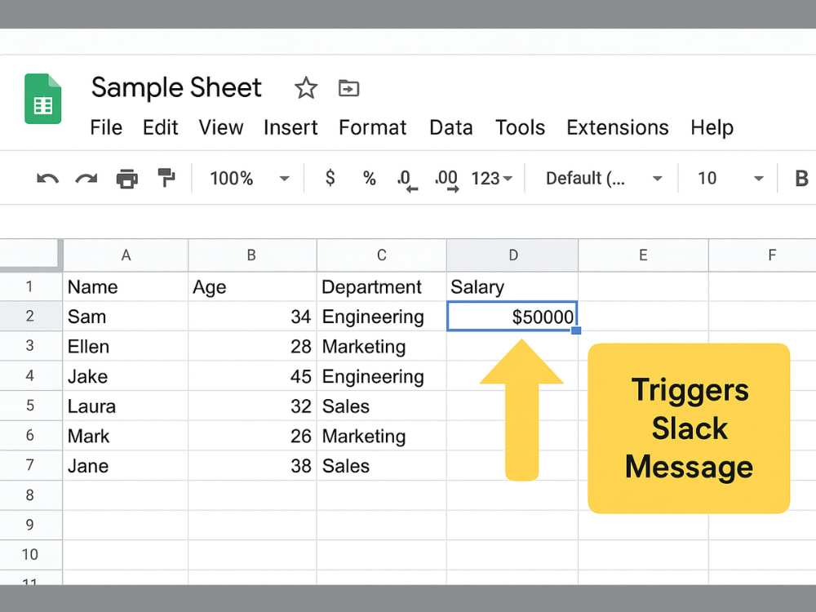Select the cell containing Mark
The width and height of the screenshot is (816, 612).
126,436
